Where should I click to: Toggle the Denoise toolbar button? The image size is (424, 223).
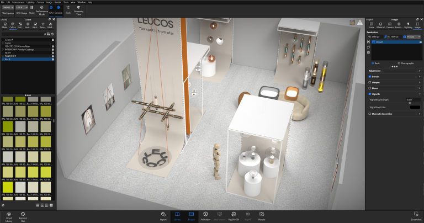[59, 8]
